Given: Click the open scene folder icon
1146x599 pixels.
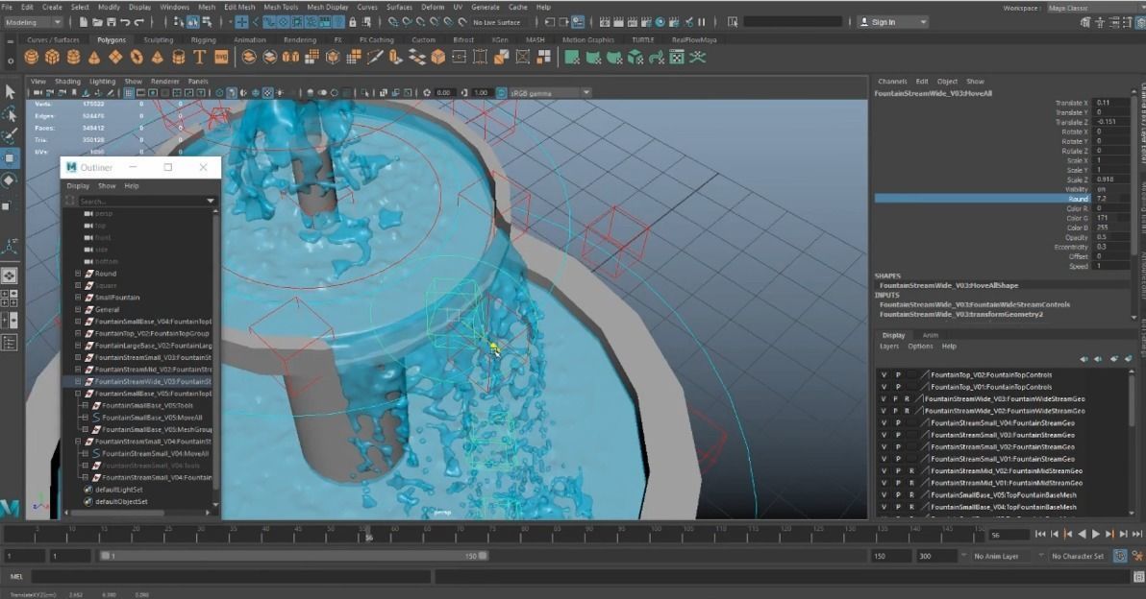Looking at the screenshot, I should pos(97,22).
